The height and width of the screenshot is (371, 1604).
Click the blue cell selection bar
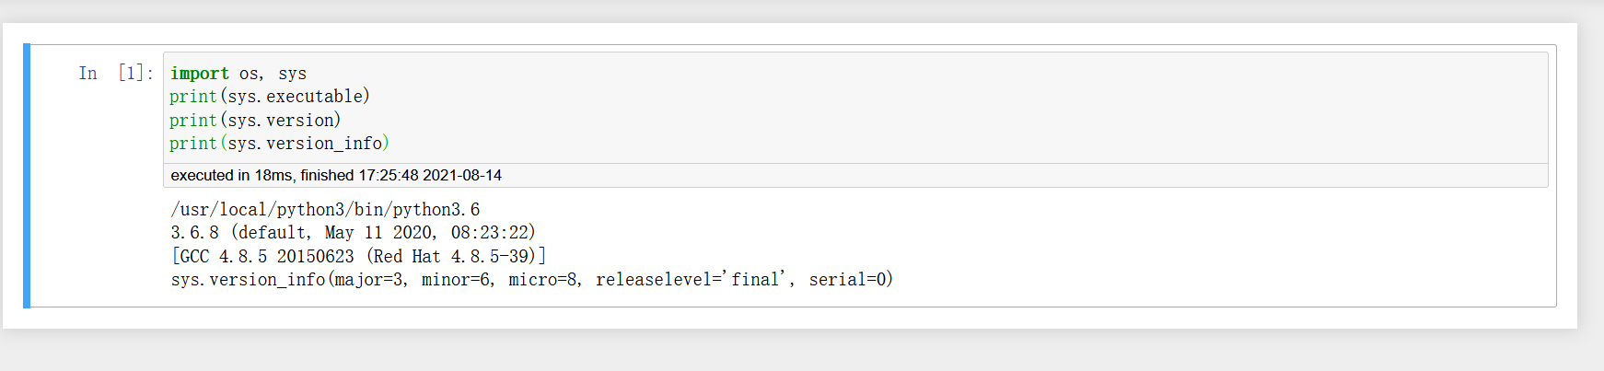point(27,175)
